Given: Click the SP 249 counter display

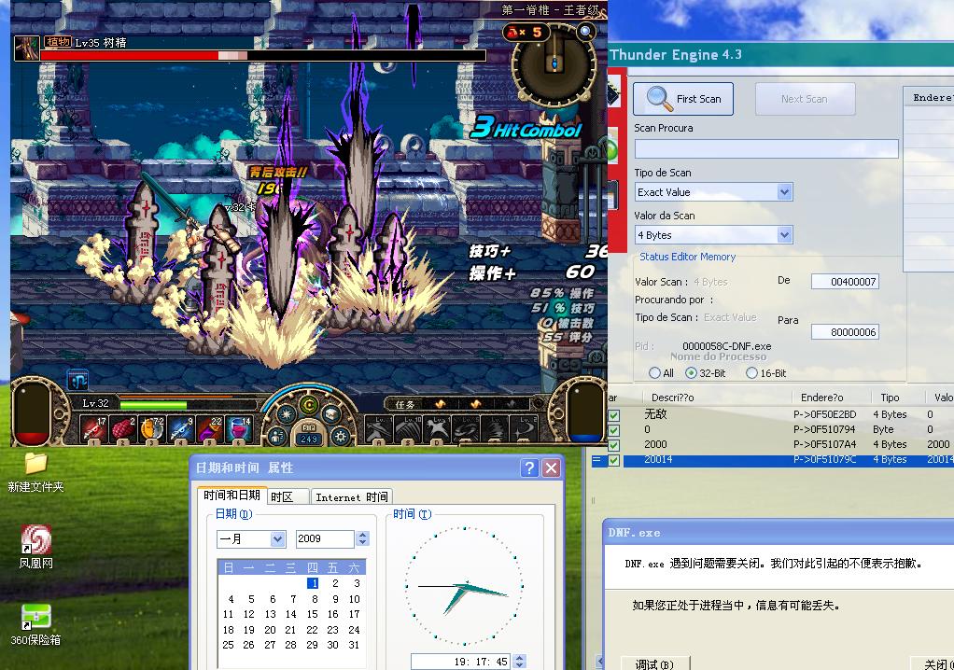Looking at the screenshot, I should tap(309, 439).
